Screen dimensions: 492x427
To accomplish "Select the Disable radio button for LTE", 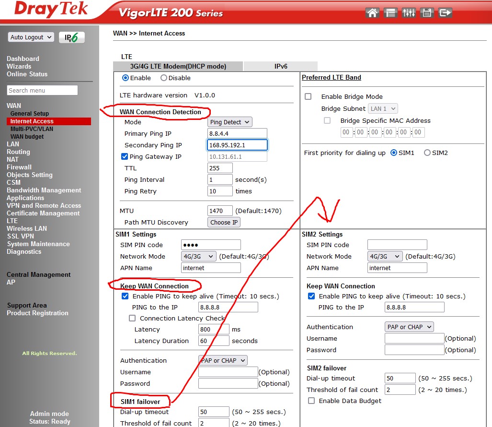I will tap(164, 78).
